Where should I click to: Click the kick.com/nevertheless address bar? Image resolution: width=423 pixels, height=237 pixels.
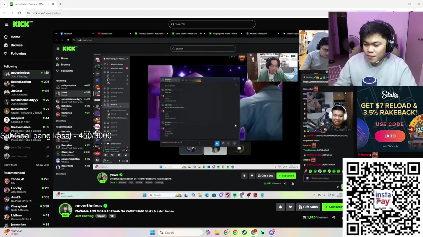pos(47,13)
